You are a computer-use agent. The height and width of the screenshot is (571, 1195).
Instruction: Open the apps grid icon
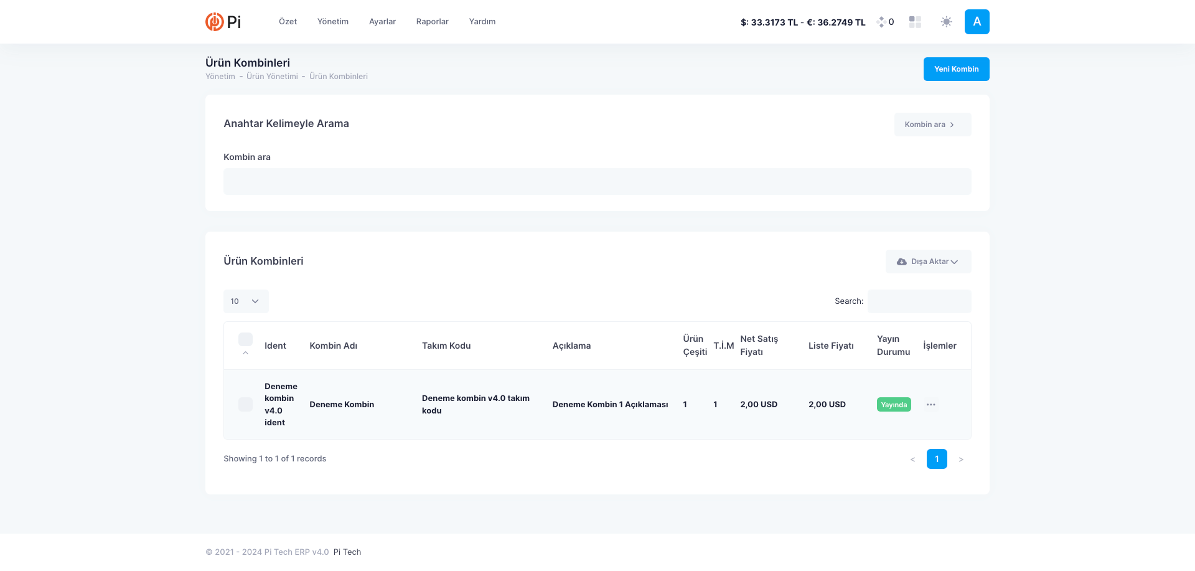pyautogui.click(x=915, y=22)
